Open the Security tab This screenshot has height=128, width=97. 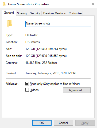(35, 13)
